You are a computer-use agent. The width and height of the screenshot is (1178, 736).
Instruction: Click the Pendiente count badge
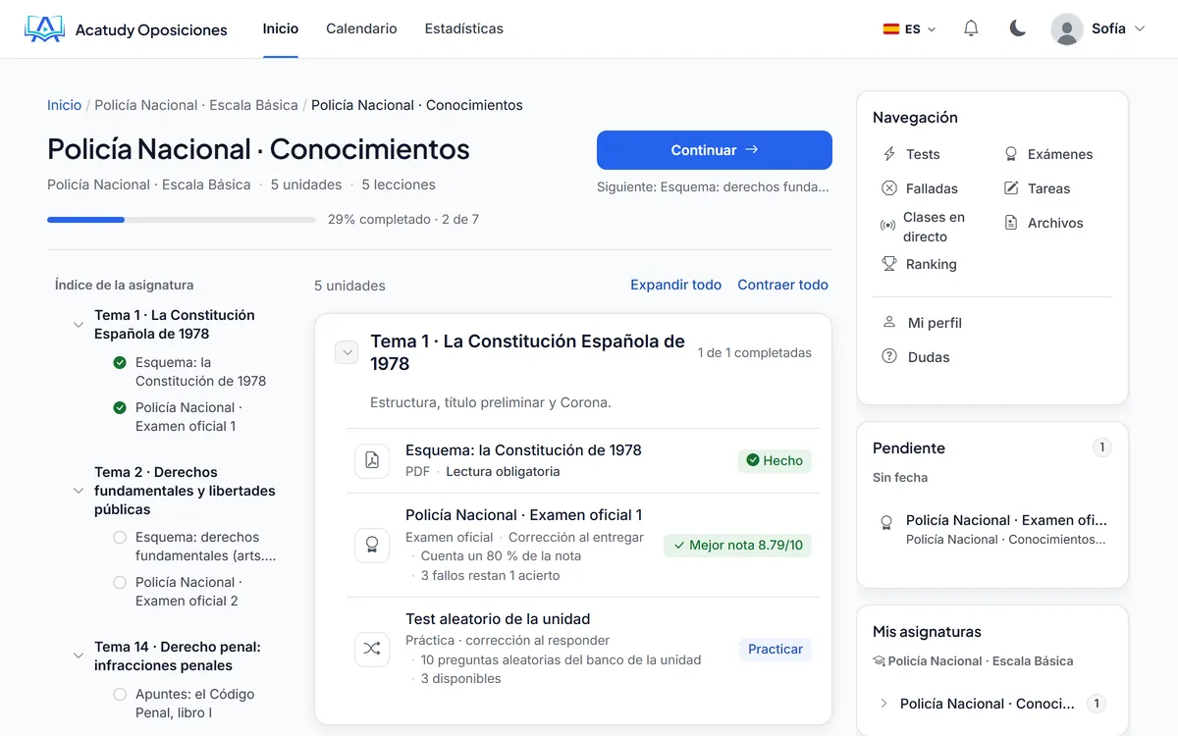(x=1102, y=447)
